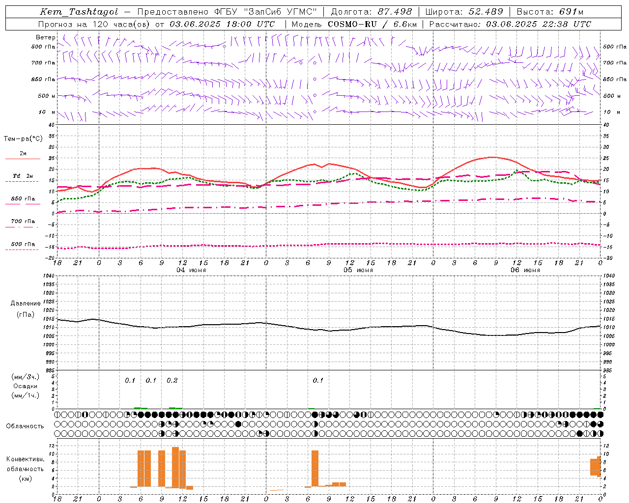Click the 'Облачность' cloud cover label
The image size is (629, 503).
click(x=25, y=426)
